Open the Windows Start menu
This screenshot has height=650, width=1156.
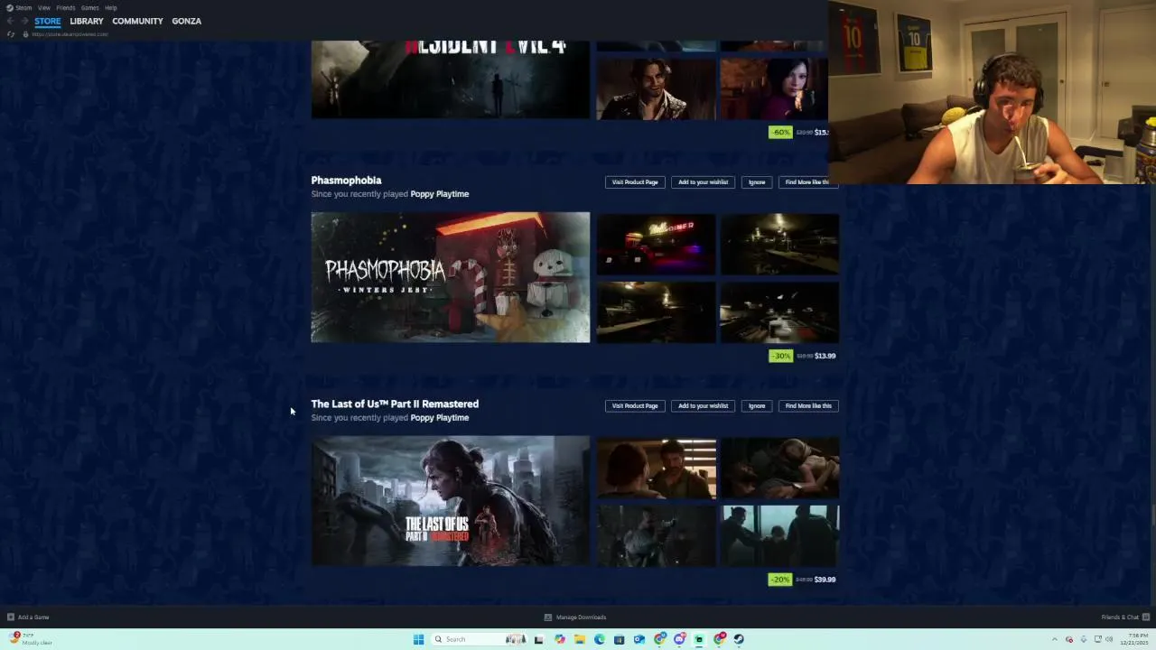tap(418, 639)
